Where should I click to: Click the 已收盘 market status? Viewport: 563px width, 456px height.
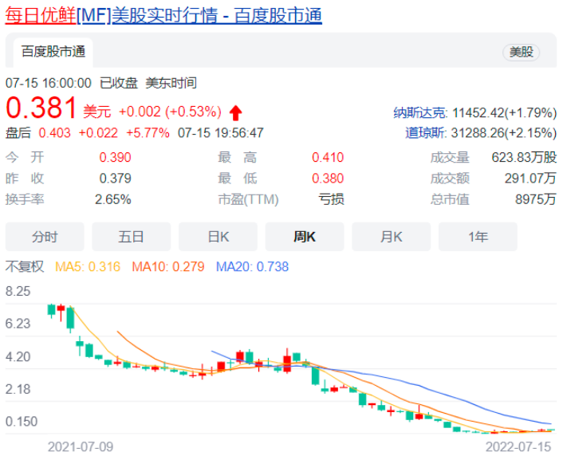[119, 83]
